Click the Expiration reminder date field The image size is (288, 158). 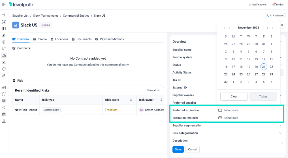click(x=231, y=118)
